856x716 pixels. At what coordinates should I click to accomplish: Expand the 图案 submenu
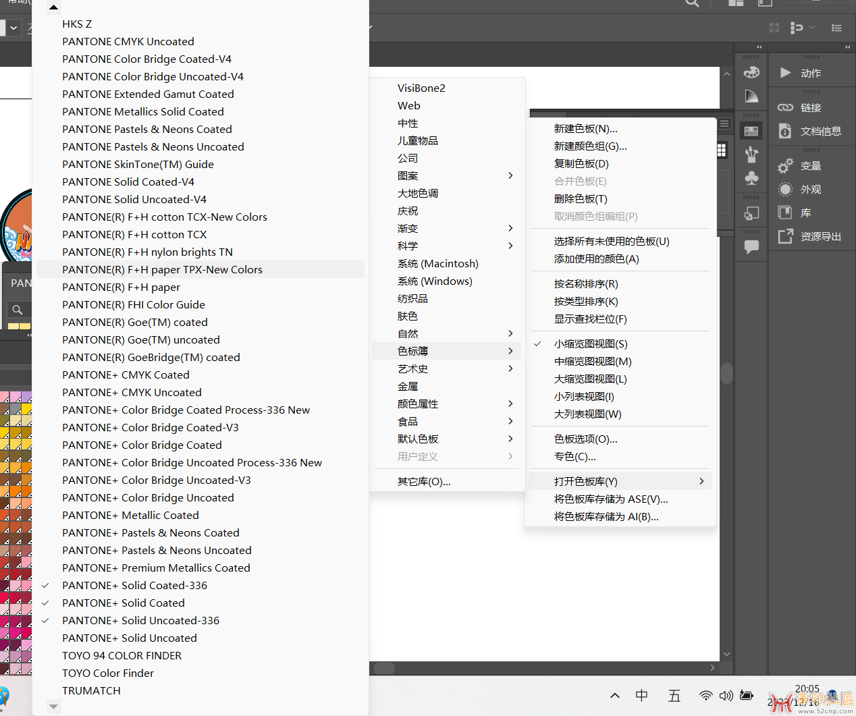pos(448,175)
